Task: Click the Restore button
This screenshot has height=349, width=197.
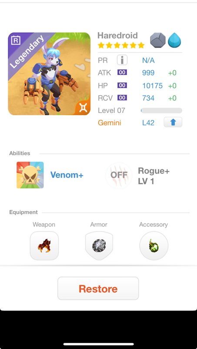Action: point(98,289)
